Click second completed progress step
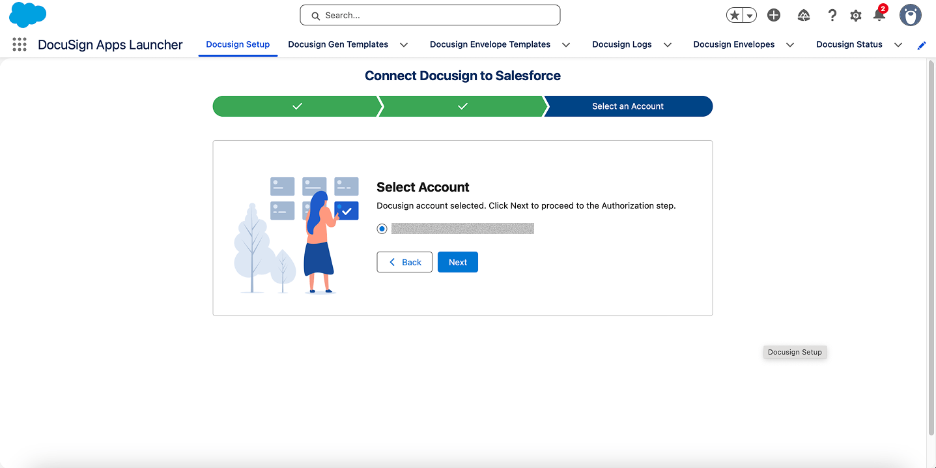This screenshot has width=936, height=468. click(x=462, y=106)
